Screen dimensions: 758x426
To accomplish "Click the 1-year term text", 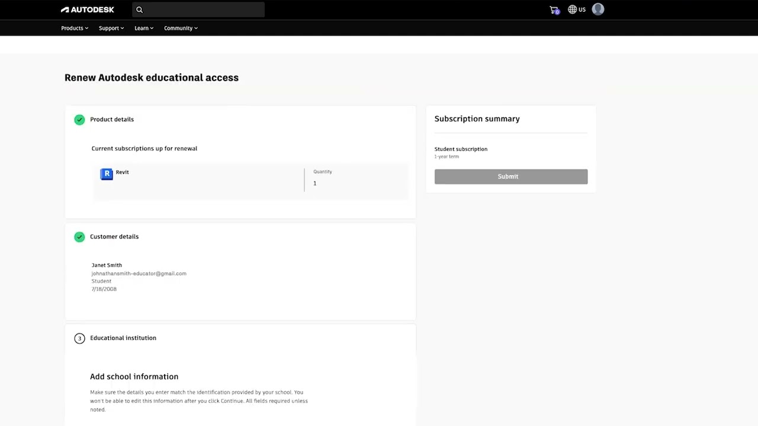I will click(x=447, y=156).
